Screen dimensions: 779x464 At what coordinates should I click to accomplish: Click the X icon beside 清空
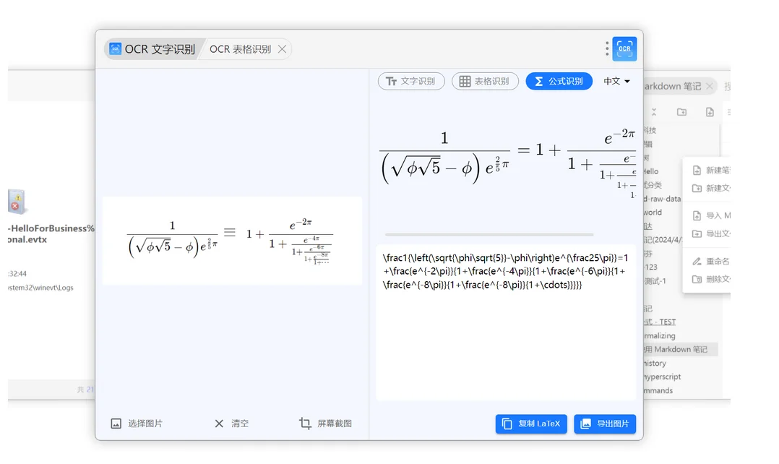219,424
